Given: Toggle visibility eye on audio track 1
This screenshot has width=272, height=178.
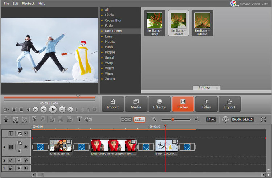Looking at the screenshot, I should click(26, 168).
